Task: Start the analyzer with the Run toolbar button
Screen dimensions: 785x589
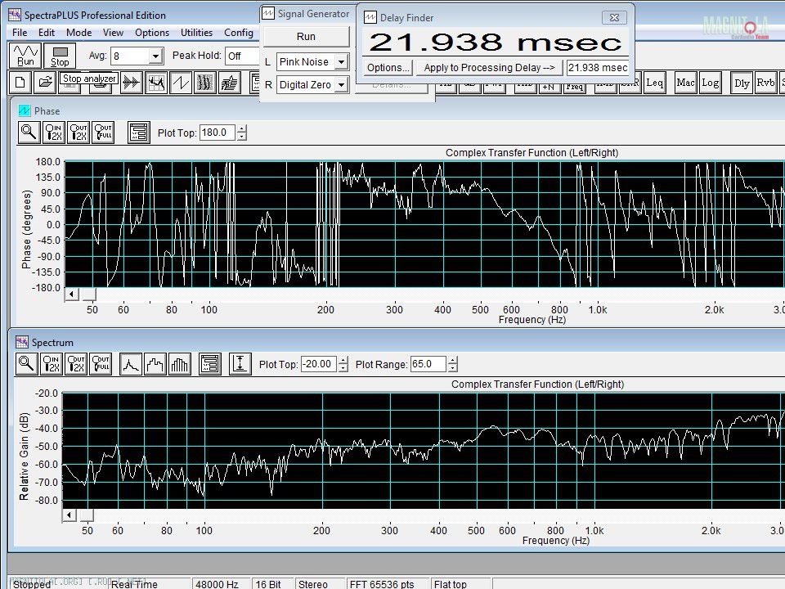Action: (x=25, y=55)
